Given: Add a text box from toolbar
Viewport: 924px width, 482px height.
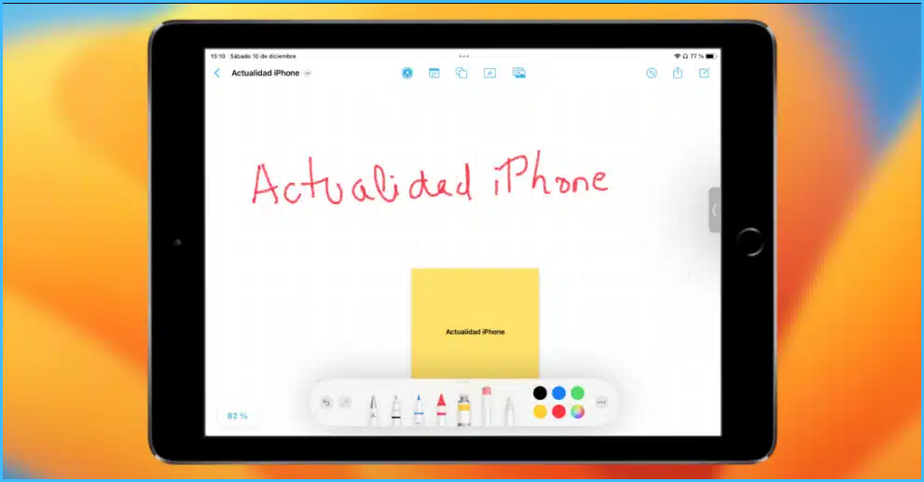Looking at the screenshot, I should click(490, 73).
